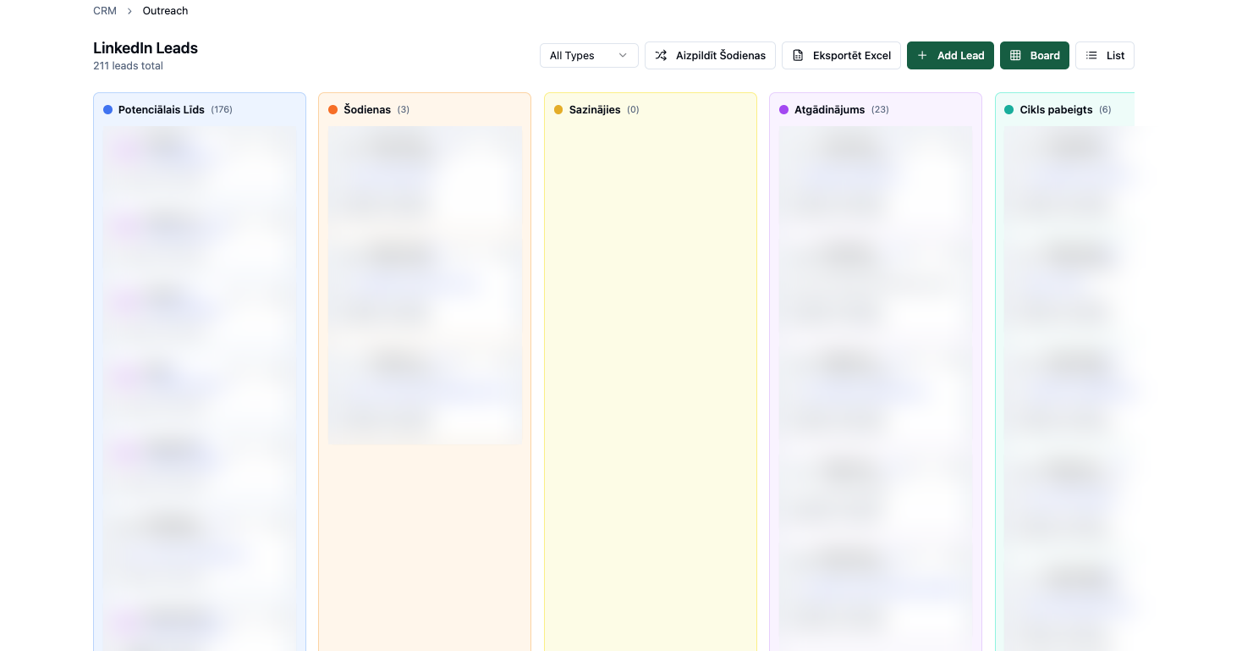Image resolution: width=1253 pixels, height=651 pixels.
Task: Click the purple dot by Atgādinājums
Action: [x=783, y=109]
